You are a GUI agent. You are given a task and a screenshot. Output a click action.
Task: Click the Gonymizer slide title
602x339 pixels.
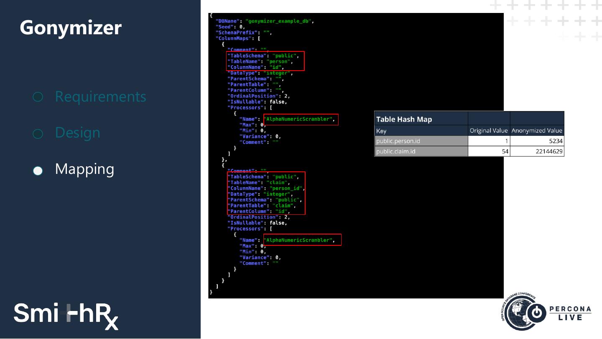pos(71,28)
